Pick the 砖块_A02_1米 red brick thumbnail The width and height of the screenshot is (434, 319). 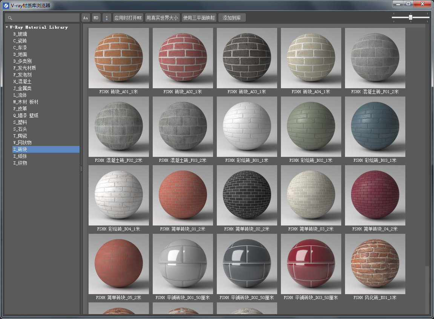coord(182,58)
